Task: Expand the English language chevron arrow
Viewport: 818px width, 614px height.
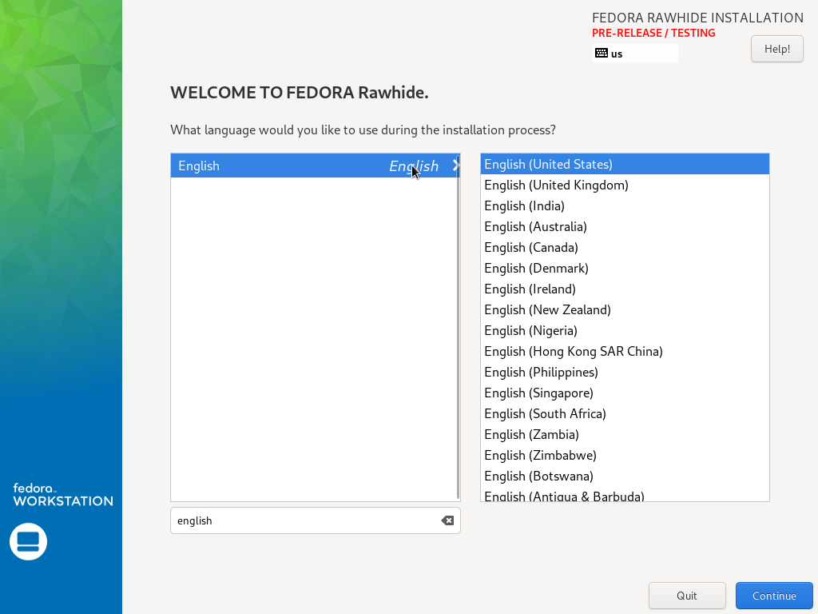Action: tap(455, 165)
